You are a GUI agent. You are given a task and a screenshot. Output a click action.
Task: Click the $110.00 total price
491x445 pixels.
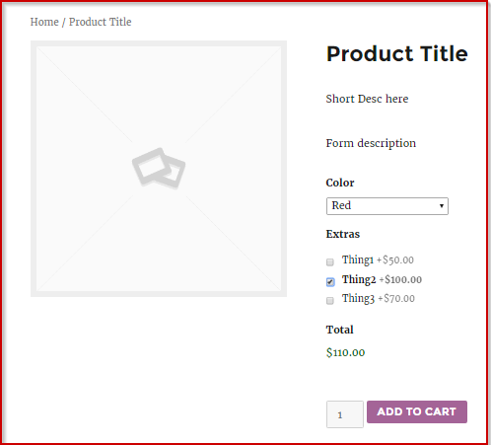(x=345, y=352)
